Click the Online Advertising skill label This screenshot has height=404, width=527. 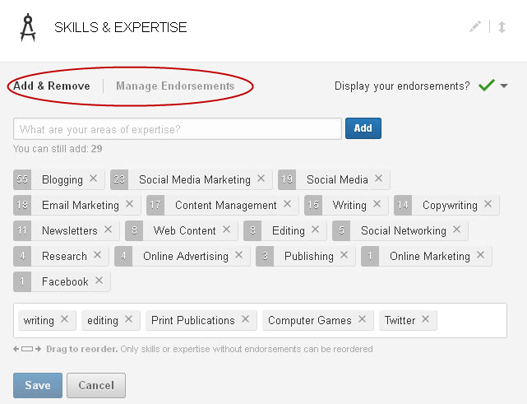tap(186, 257)
